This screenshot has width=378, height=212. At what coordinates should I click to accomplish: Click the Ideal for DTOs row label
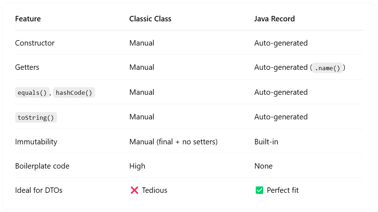coord(39,190)
